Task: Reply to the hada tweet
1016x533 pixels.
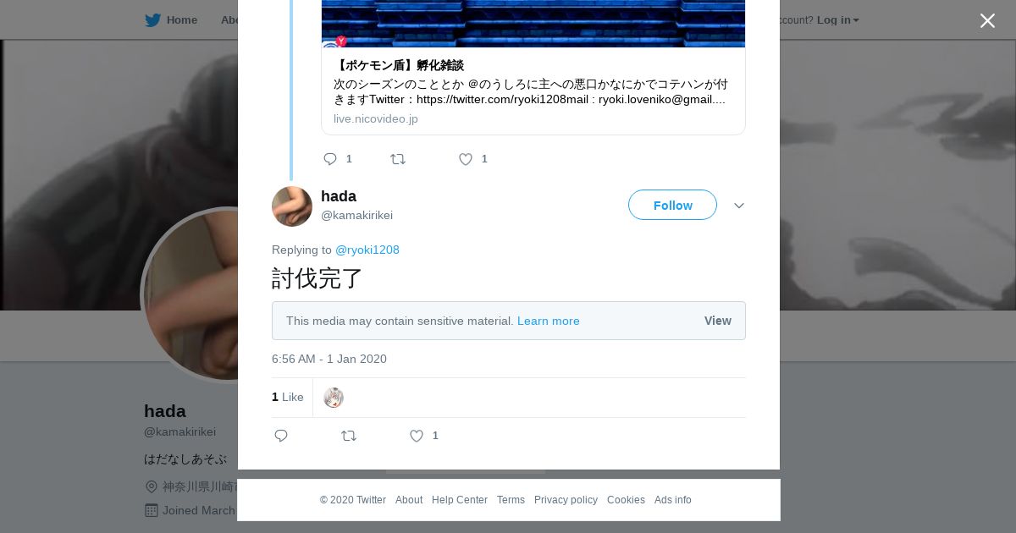Action: 281,436
